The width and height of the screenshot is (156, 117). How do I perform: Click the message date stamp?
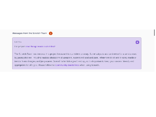pyautogui.click(x=18, y=42)
